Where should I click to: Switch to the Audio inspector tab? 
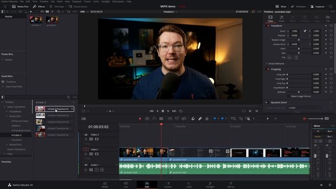coord(281,18)
